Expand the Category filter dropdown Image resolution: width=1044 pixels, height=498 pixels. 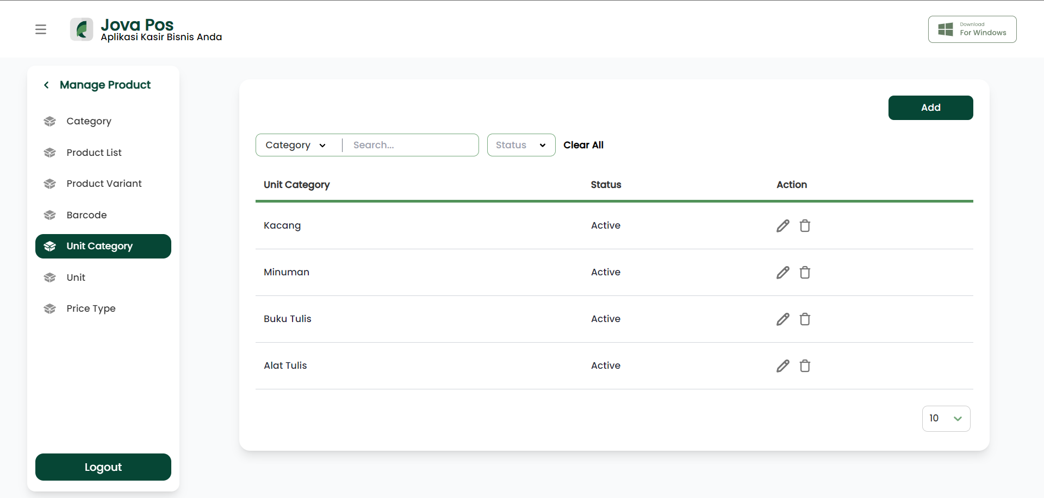pos(296,145)
